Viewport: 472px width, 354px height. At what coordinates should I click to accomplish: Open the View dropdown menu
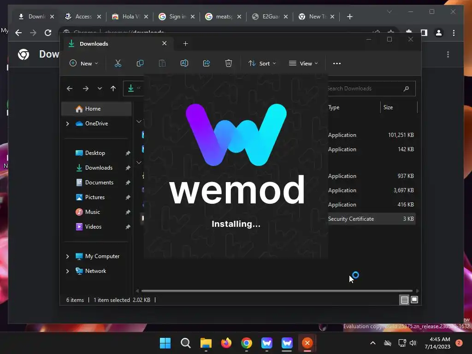pyautogui.click(x=303, y=63)
